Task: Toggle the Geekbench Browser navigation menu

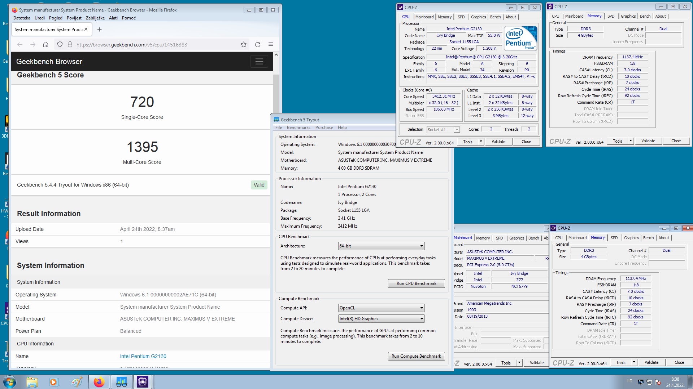Action: [259, 62]
